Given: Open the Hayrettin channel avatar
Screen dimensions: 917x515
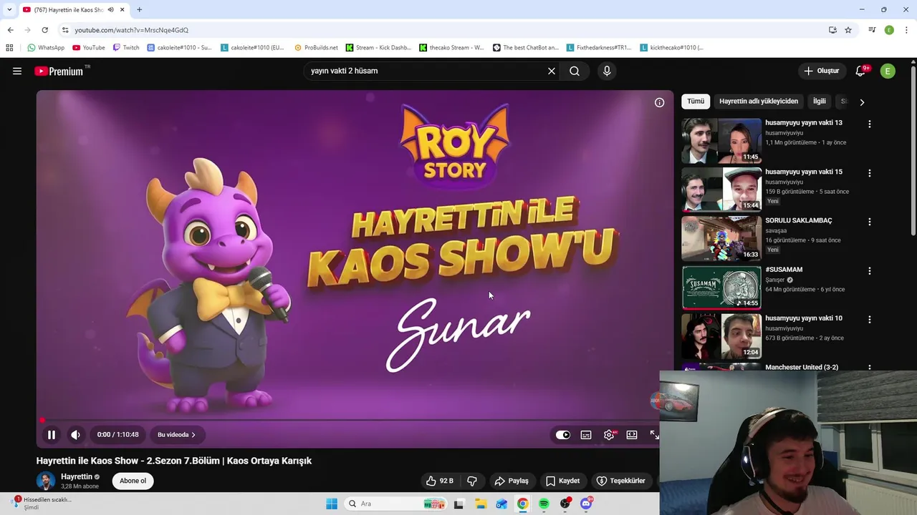Looking at the screenshot, I should 46,481.
